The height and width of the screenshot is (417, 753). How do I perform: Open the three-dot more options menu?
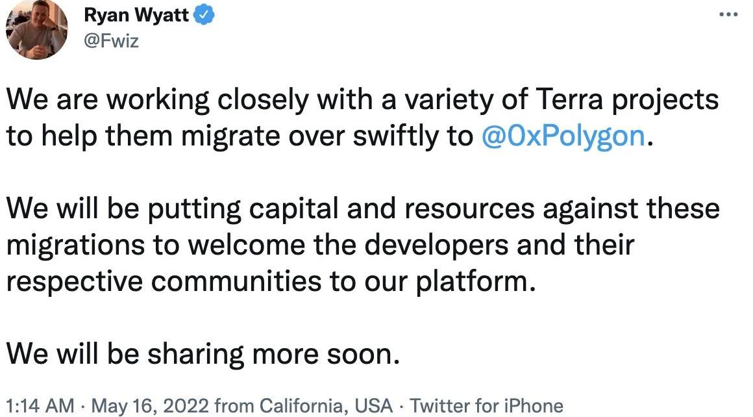pyautogui.click(x=728, y=14)
